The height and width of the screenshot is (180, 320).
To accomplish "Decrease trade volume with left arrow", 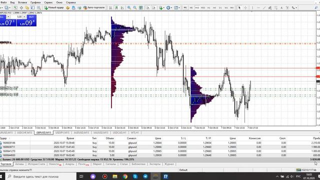I will pyautogui.click(x=8, y=16).
